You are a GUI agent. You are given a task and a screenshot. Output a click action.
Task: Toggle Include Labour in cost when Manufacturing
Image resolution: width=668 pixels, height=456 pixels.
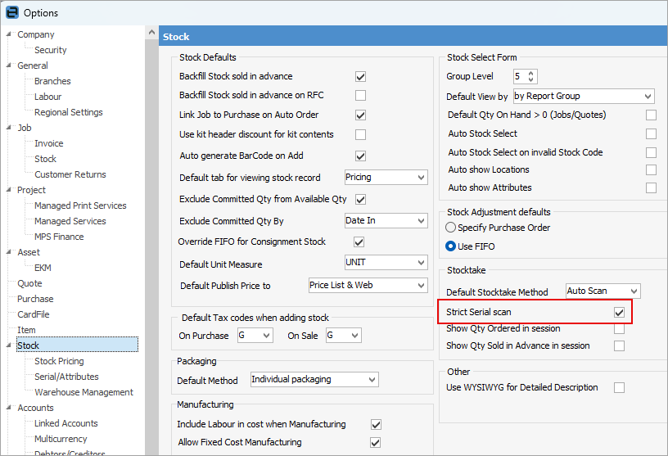(x=376, y=424)
